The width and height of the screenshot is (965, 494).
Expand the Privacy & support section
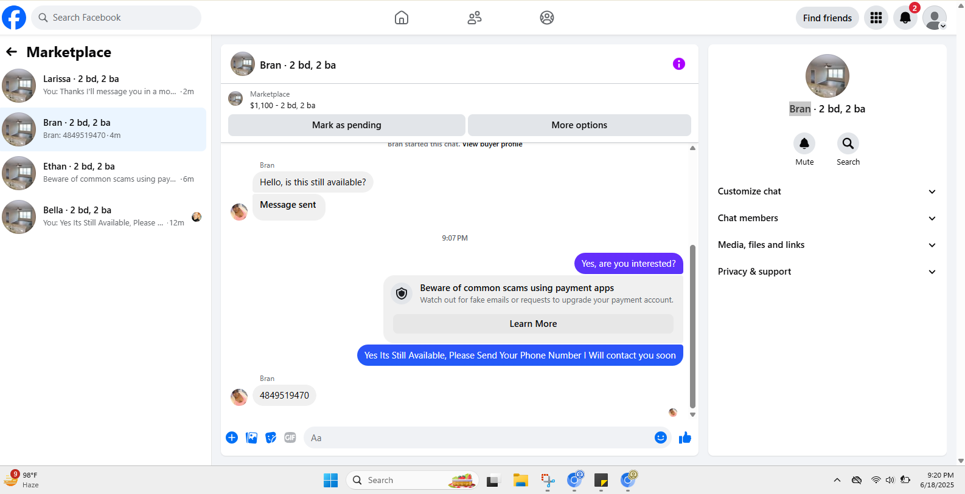[x=827, y=272]
